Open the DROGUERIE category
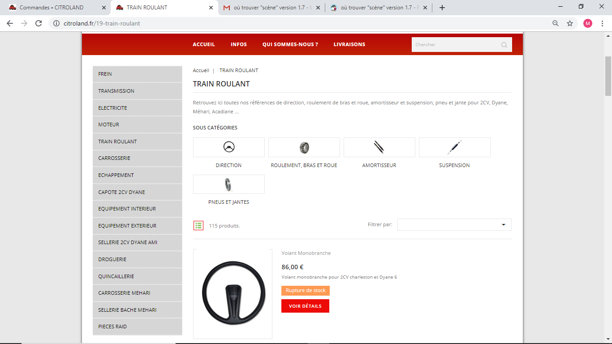 (x=138, y=259)
